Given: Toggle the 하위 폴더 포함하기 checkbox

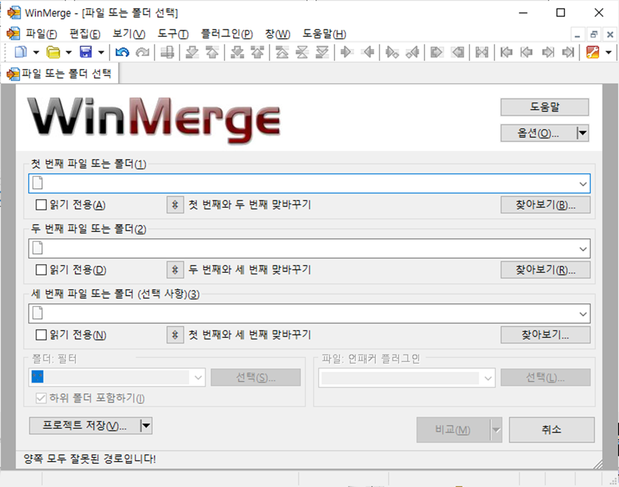Looking at the screenshot, I should (41, 398).
